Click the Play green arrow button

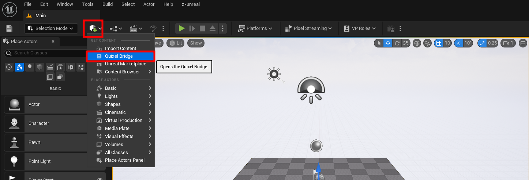(181, 28)
